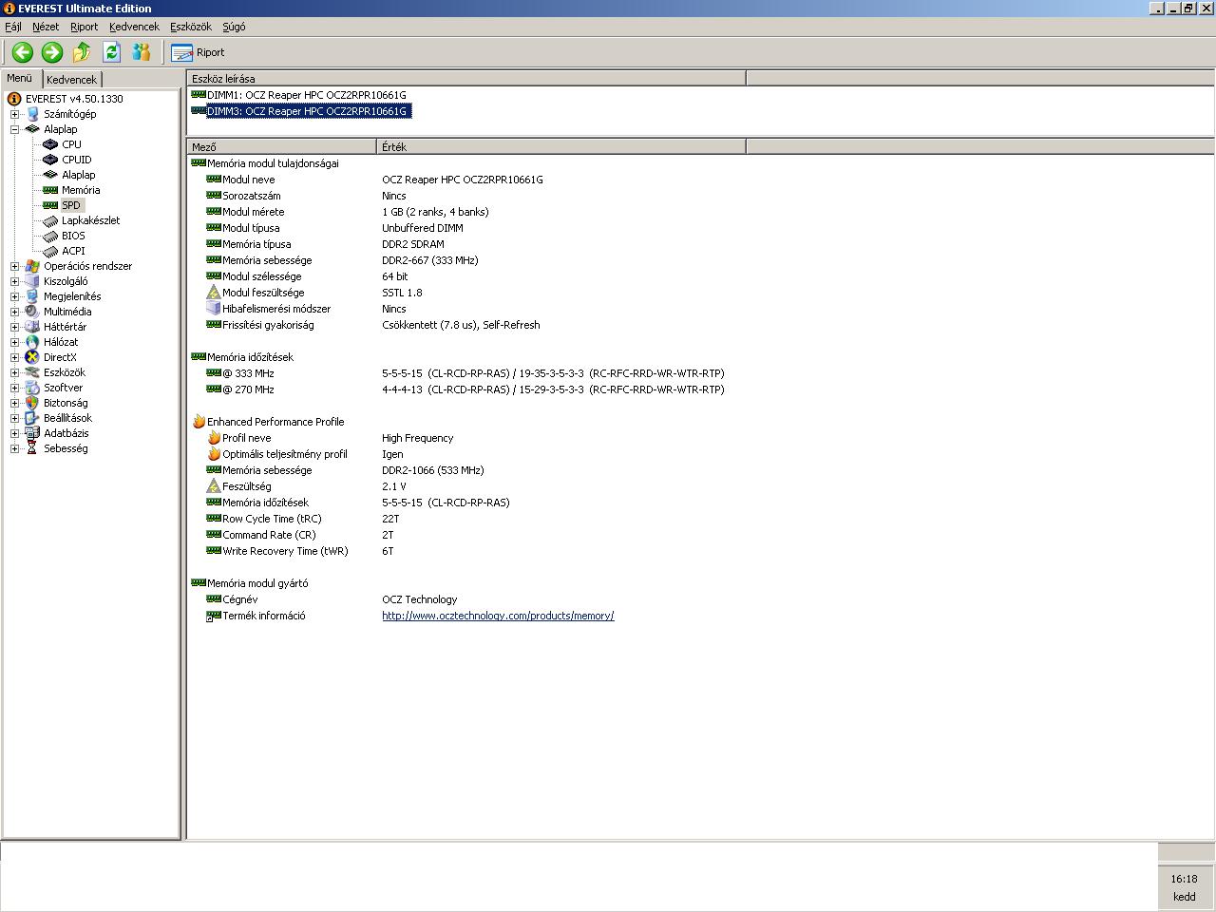Click the green Forward arrow toolbar icon
Image resolution: width=1216 pixels, height=912 pixels.
pos(52,52)
